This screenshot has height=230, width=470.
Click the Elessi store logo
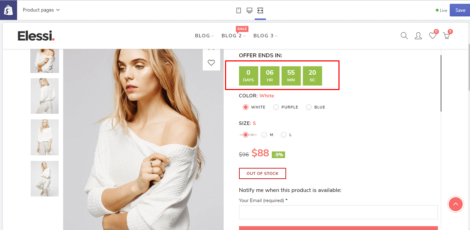(x=36, y=35)
